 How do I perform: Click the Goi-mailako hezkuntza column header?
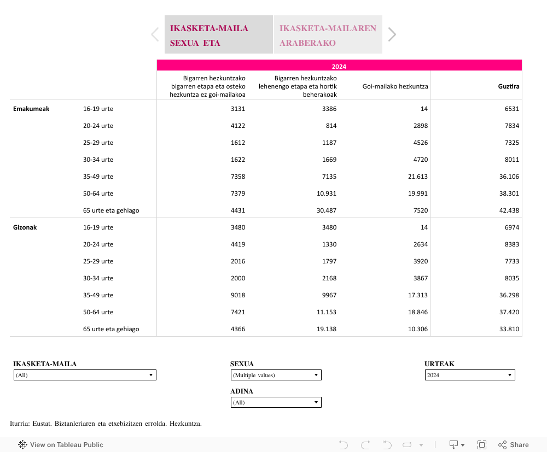(x=395, y=86)
